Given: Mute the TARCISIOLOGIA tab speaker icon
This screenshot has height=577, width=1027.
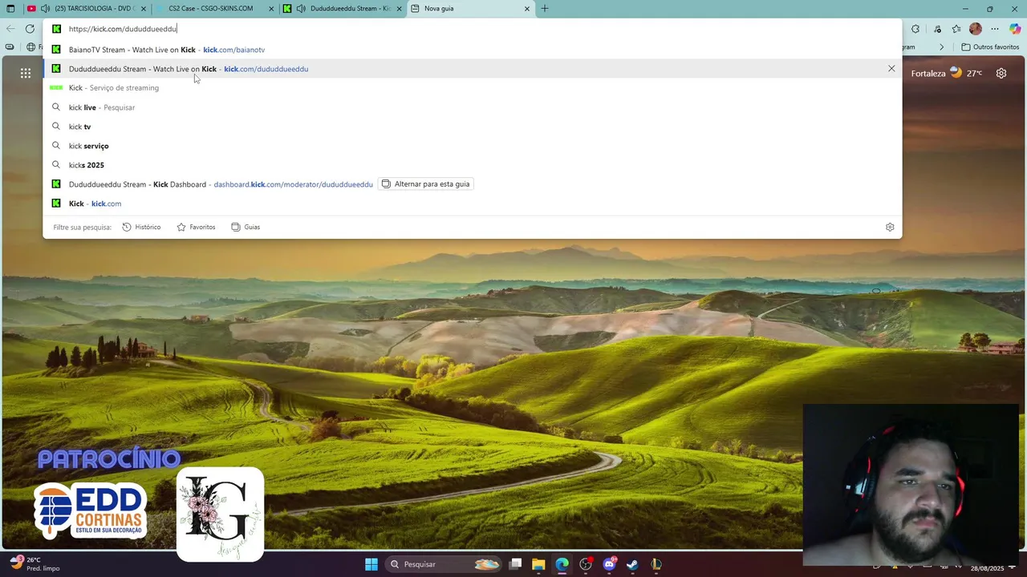Looking at the screenshot, I should [x=45, y=9].
